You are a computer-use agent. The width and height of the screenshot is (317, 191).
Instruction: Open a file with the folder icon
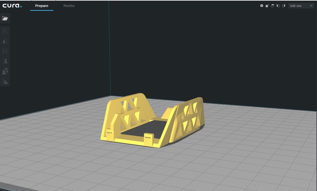[5, 19]
